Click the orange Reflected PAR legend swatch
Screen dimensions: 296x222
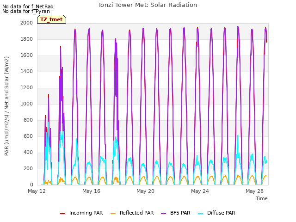(113, 214)
